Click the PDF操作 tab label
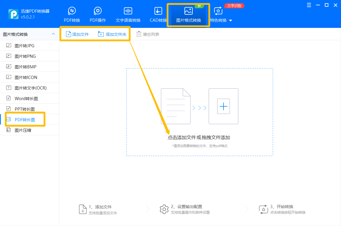The width and height of the screenshot is (341, 226). coord(98,21)
